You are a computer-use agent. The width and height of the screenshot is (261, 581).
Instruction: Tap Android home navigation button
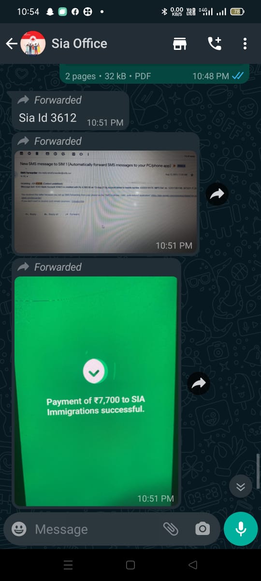pos(130,565)
